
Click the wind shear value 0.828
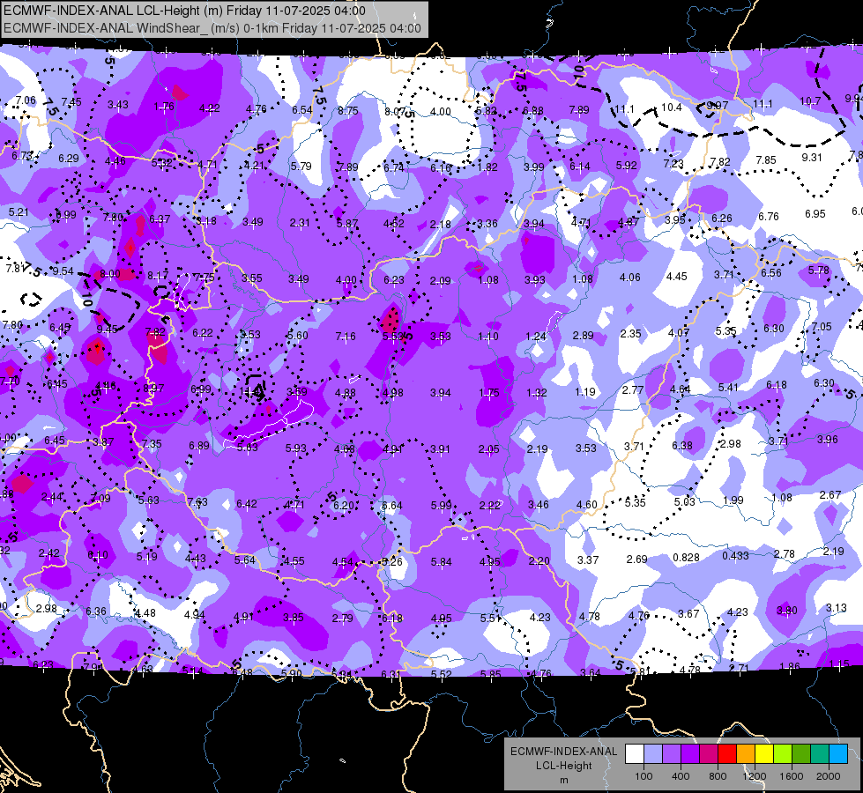(686, 558)
